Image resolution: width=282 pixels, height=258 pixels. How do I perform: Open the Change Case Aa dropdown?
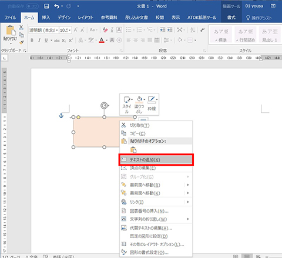(93, 30)
